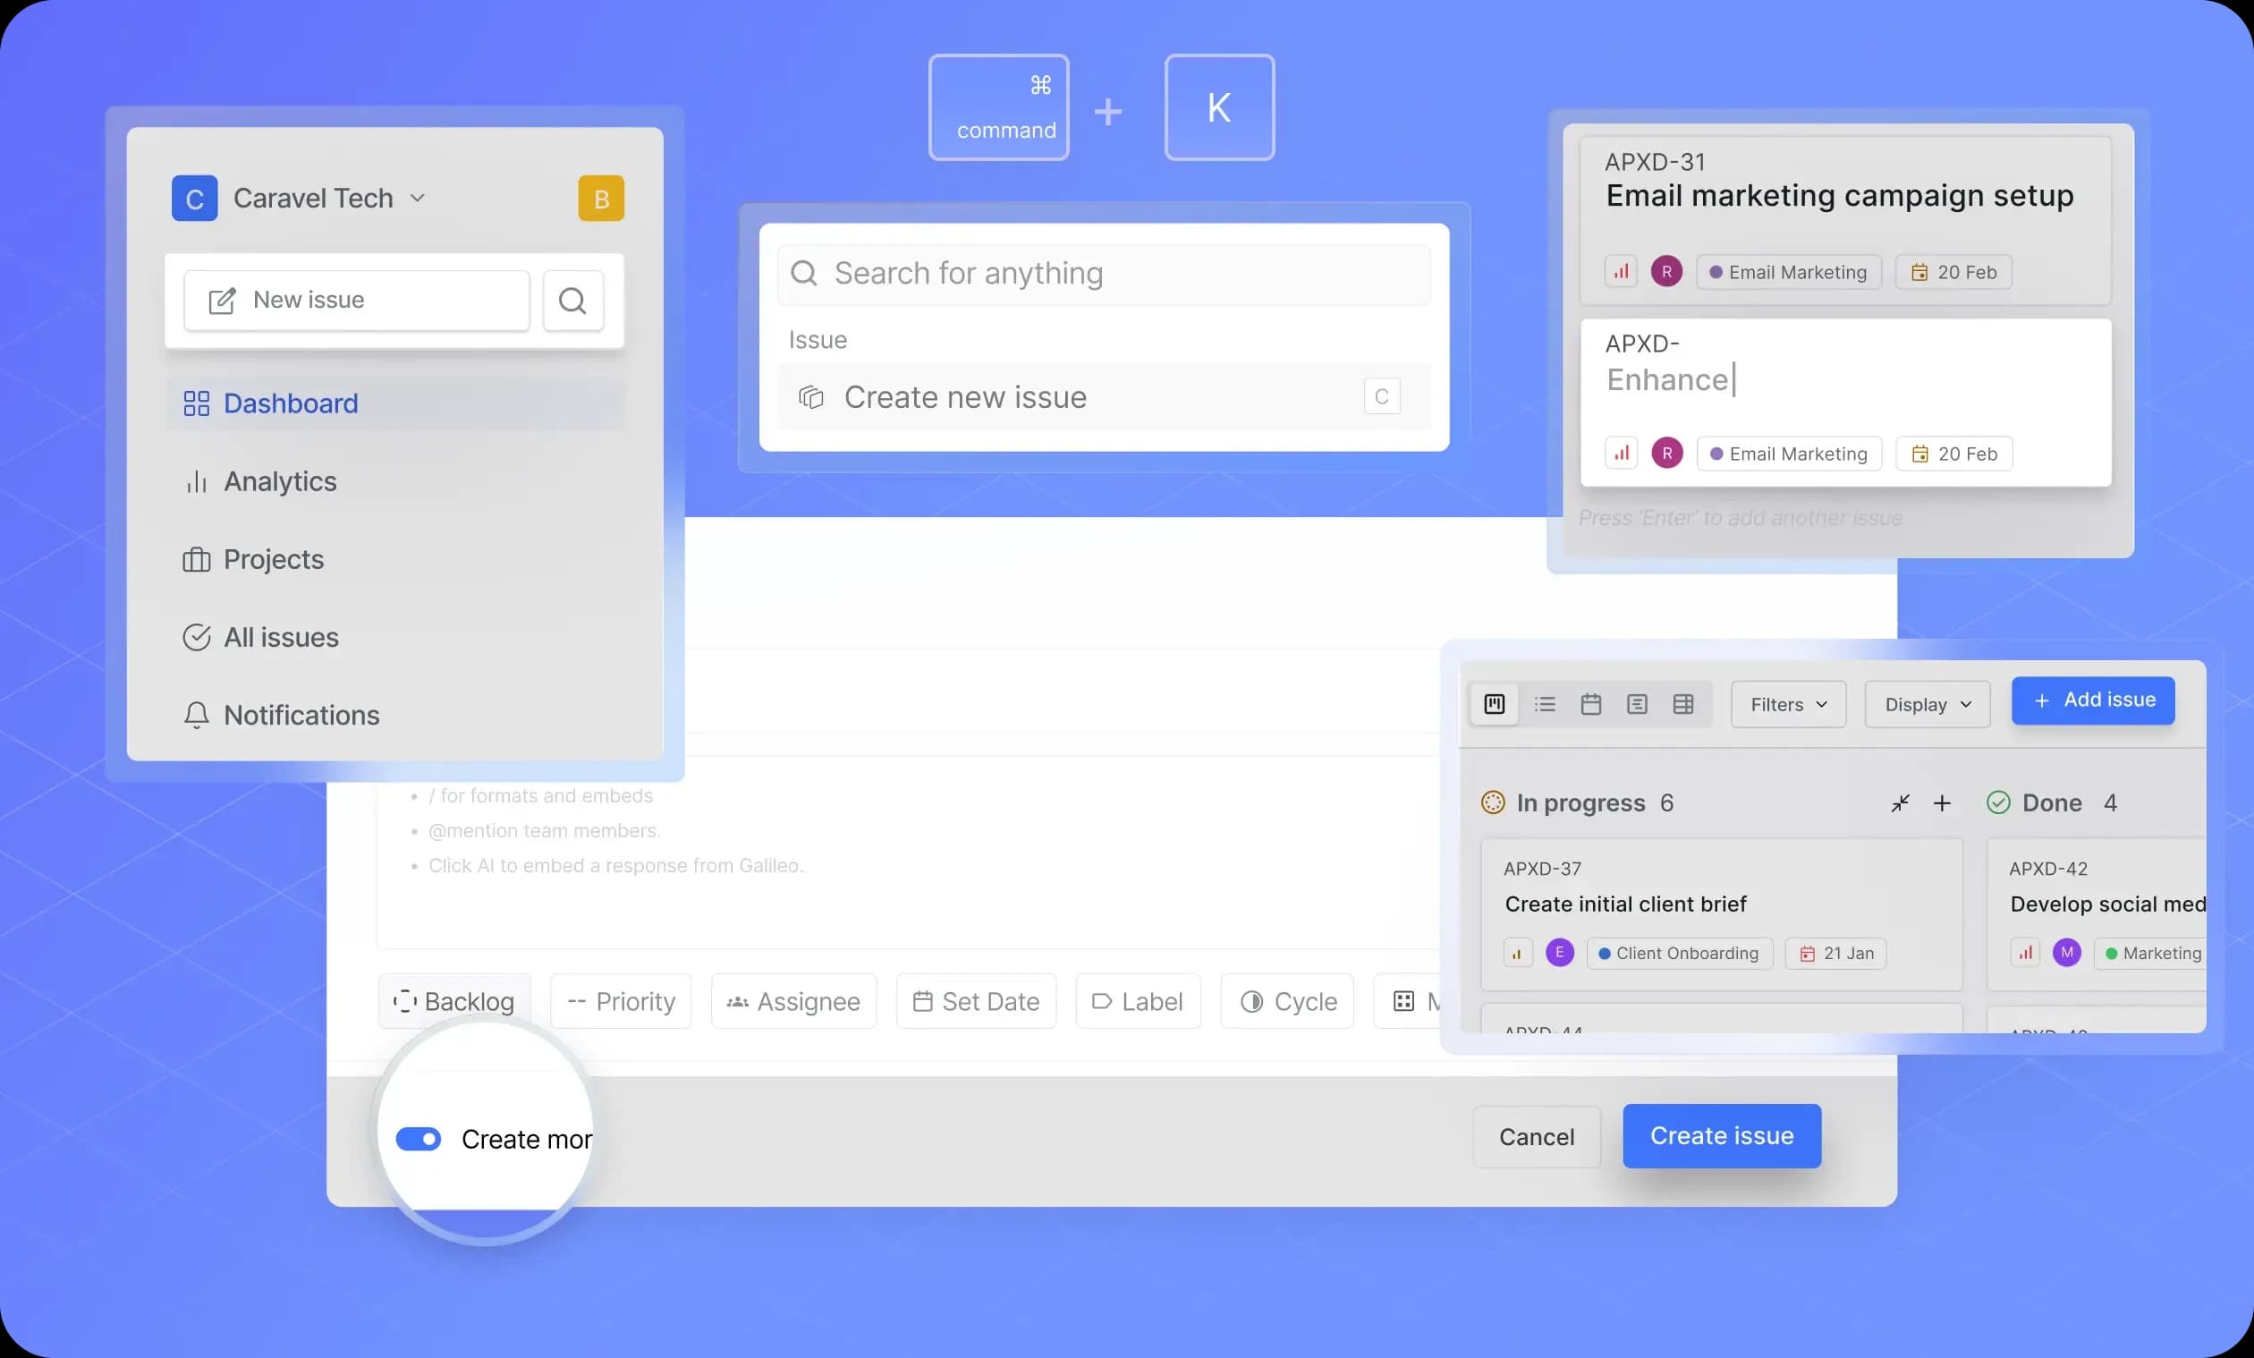
Task: Add issue to In progress column
Action: 1942,802
